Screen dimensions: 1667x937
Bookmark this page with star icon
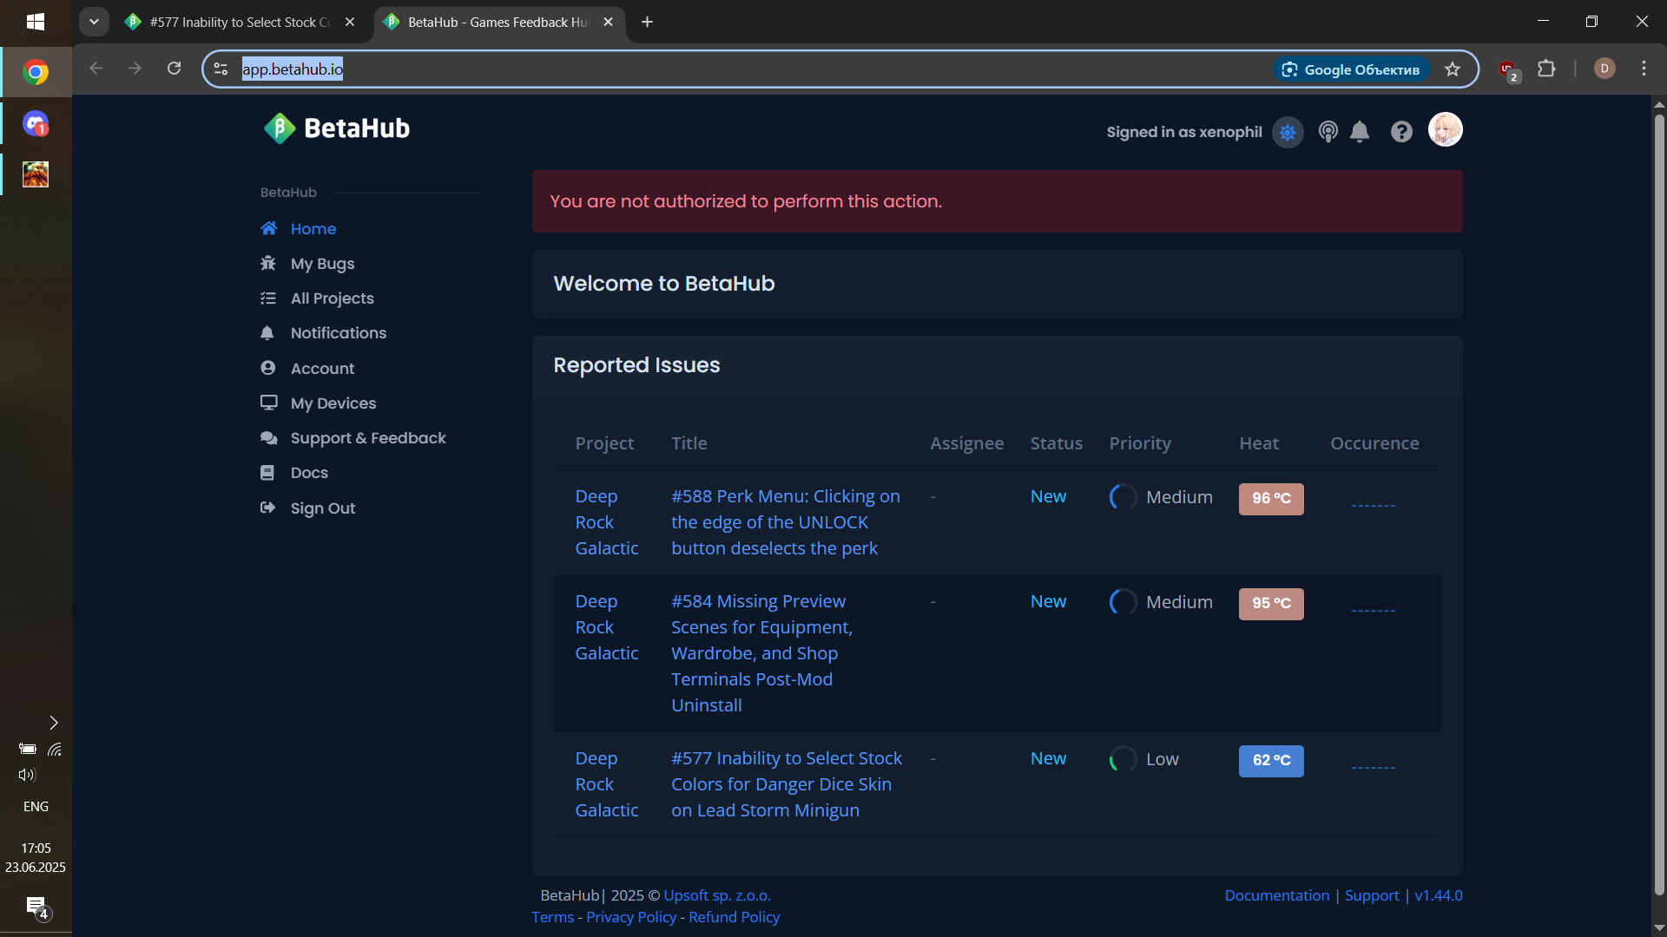coord(1453,69)
